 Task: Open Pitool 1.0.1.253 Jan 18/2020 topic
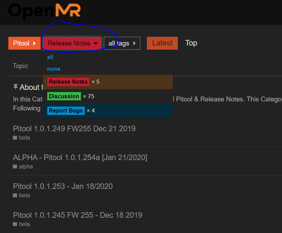pyautogui.click(x=63, y=186)
